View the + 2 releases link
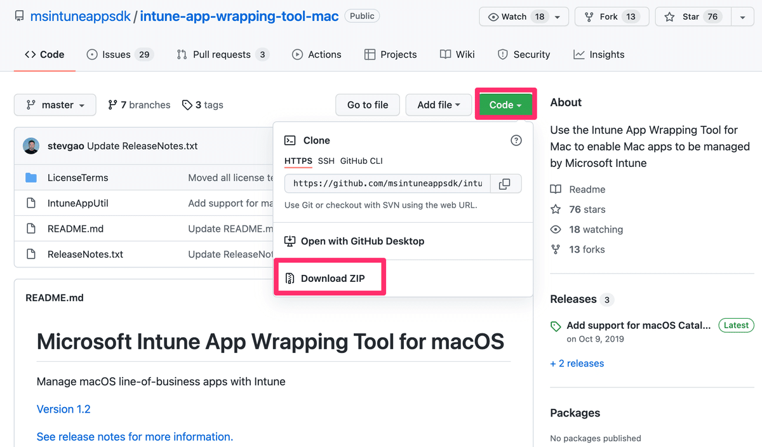This screenshot has height=447, width=762. coord(577,363)
